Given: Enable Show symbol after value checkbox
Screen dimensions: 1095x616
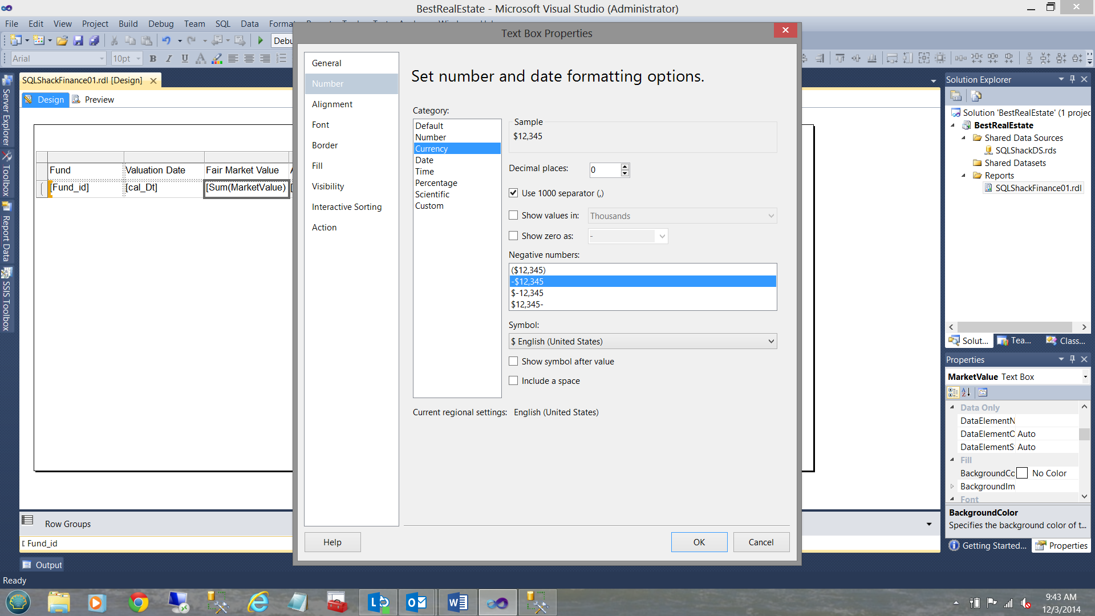Looking at the screenshot, I should pos(513,362).
